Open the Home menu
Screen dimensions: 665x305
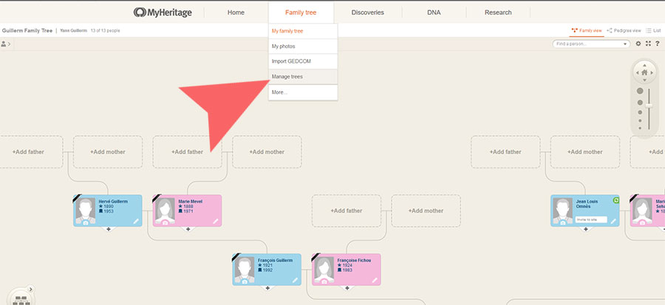(x=236, y=13)
